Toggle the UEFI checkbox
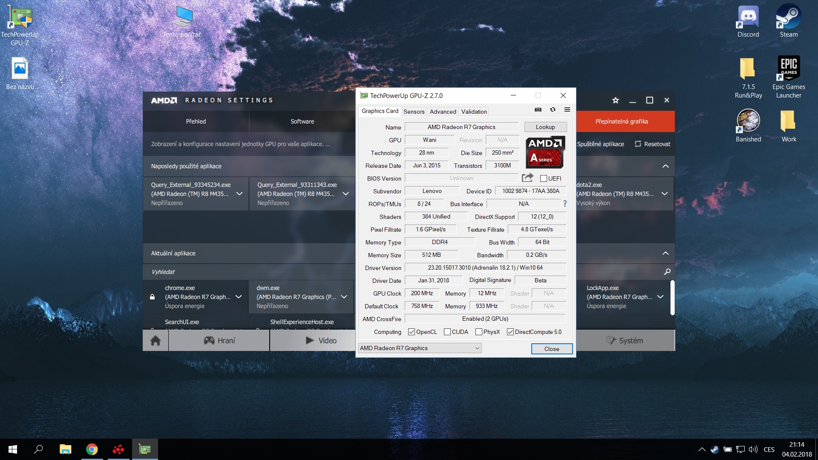 pos(544,178)
